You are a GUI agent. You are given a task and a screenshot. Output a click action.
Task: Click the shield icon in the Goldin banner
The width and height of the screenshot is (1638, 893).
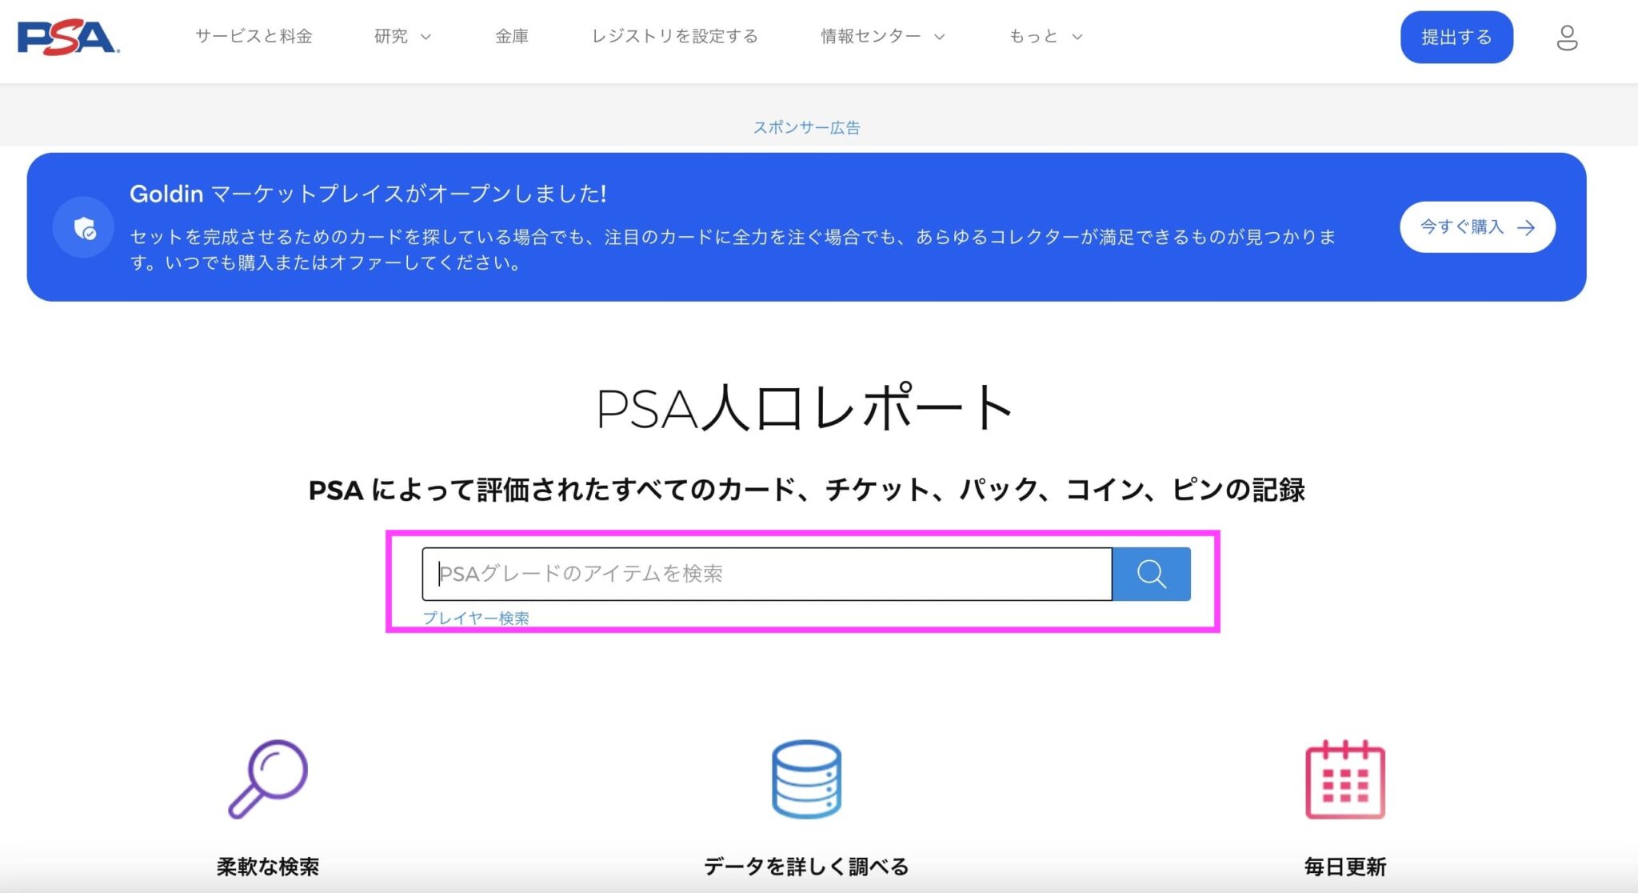83,226
